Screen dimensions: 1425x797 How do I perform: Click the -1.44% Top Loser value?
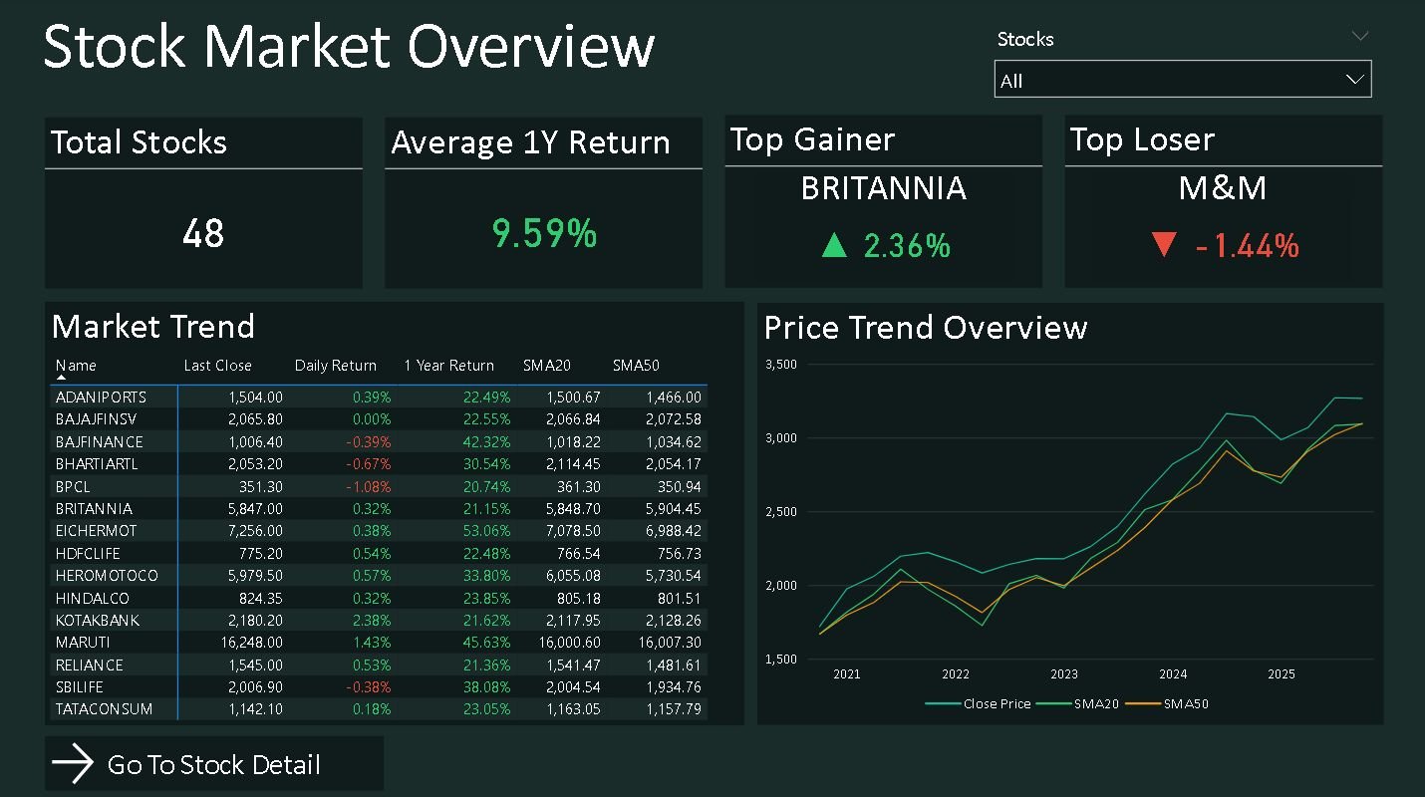point(1247,245)
